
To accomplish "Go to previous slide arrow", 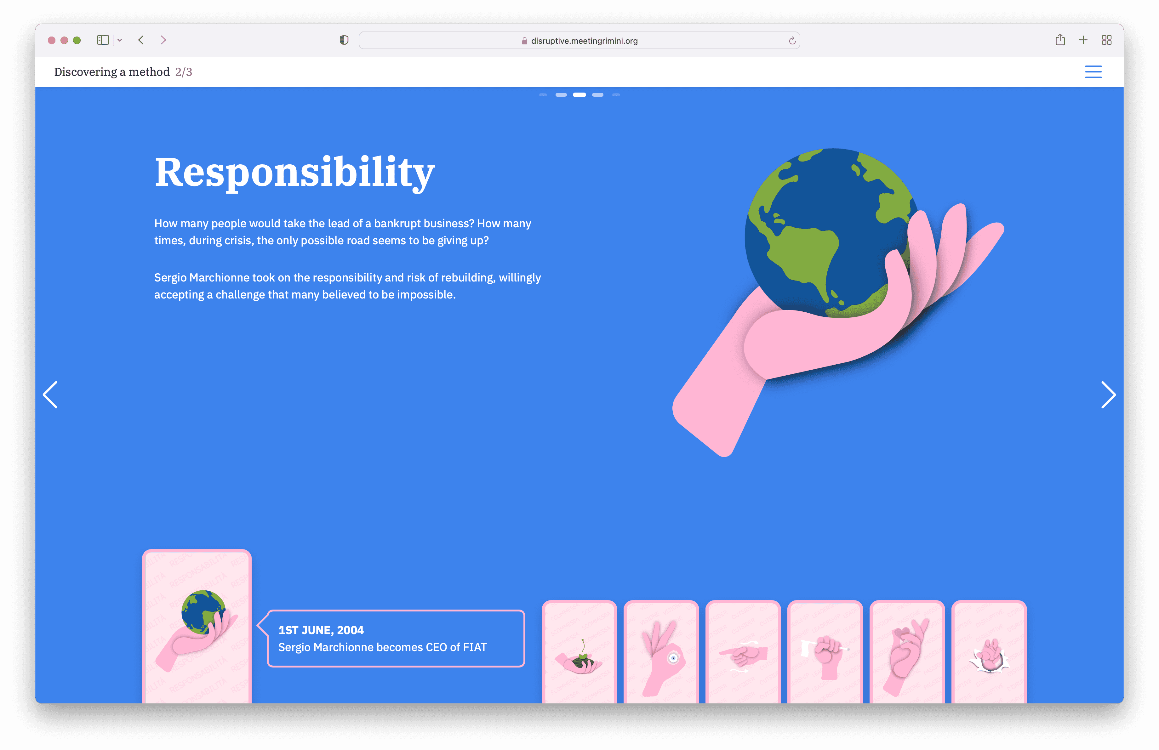I will pos(51,395).
